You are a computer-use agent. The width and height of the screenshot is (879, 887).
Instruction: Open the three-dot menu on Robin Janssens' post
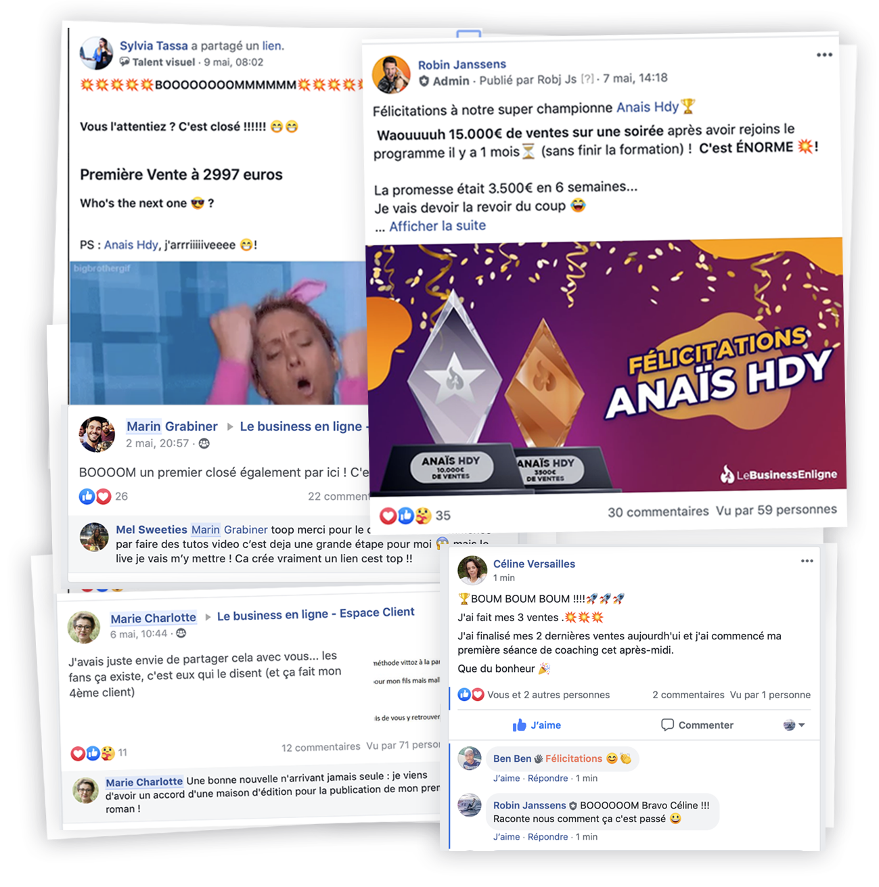824,55
